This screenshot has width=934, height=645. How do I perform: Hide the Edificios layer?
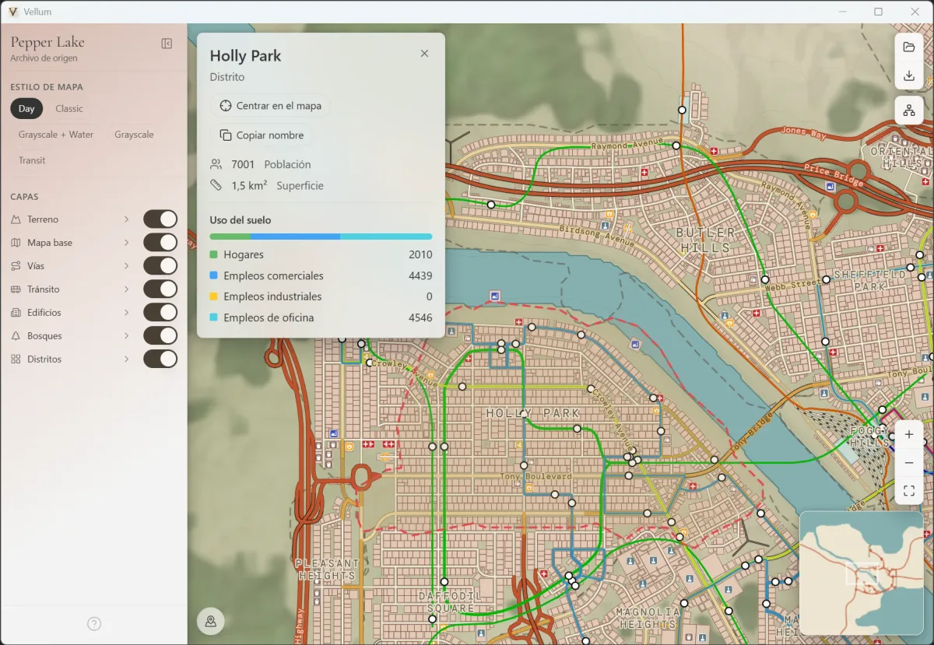point(160,313)
